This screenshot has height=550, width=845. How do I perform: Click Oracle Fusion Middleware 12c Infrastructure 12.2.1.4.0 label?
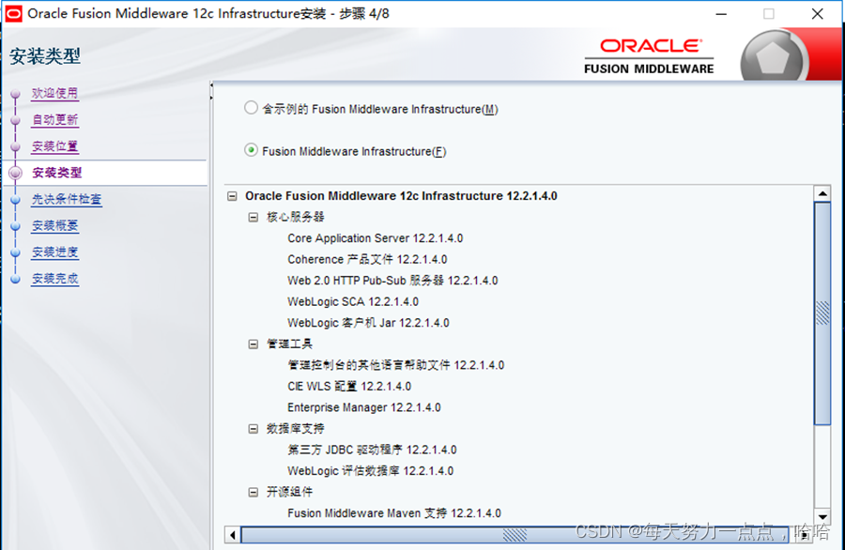coord(401,195)
